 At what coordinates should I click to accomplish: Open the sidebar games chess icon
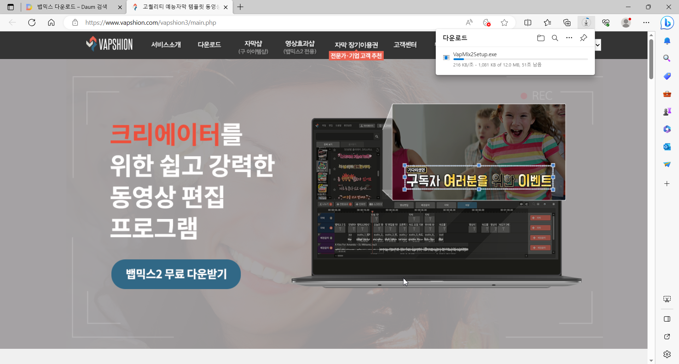pyautogui.click(x=667, y=112)
